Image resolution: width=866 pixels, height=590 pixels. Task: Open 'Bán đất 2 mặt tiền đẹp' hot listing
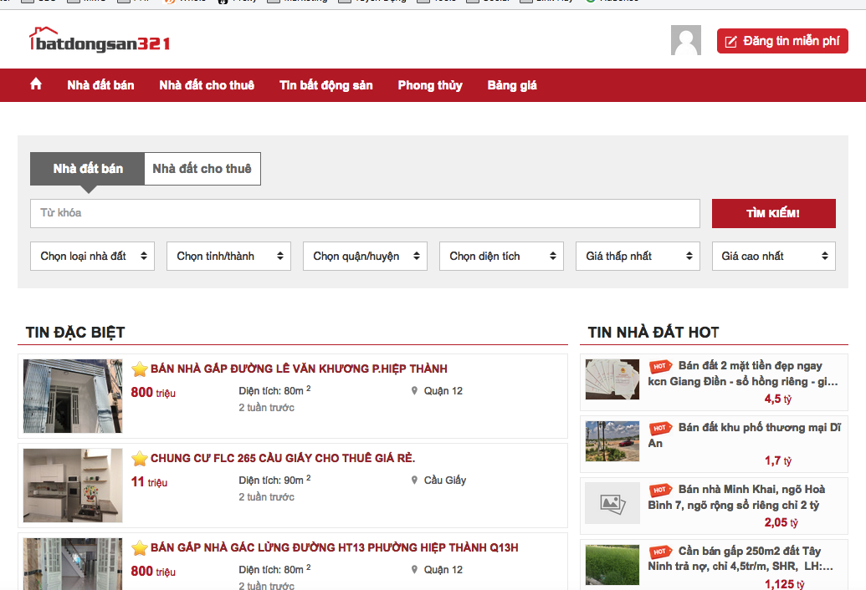point(743,374)
